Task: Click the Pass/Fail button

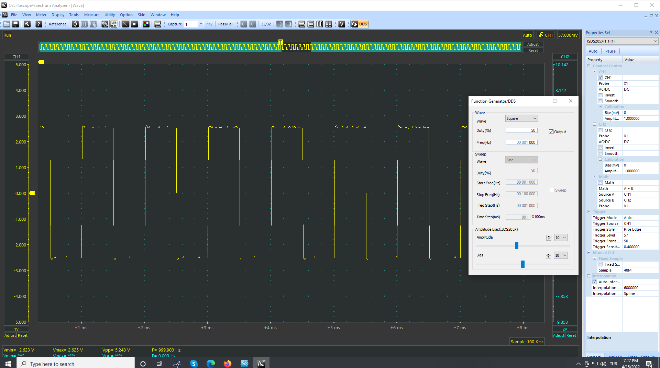Action: tap(225, 24)
